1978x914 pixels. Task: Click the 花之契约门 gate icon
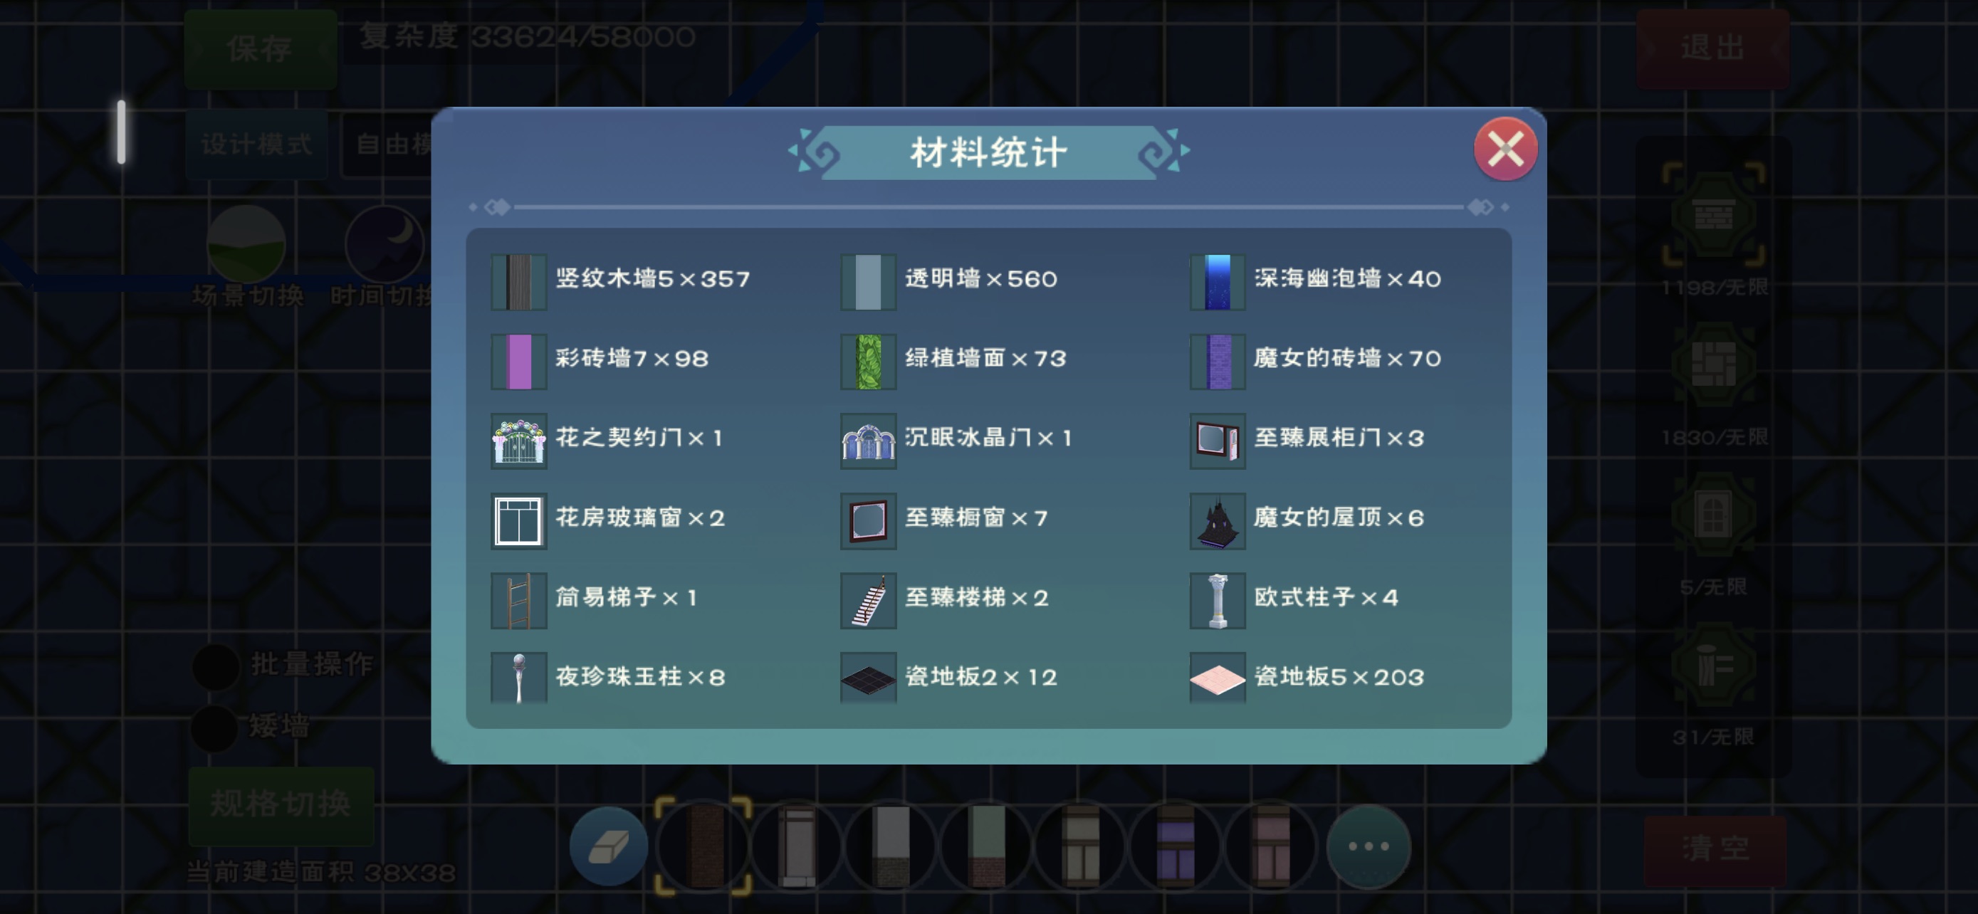click(x=519, y=441)
